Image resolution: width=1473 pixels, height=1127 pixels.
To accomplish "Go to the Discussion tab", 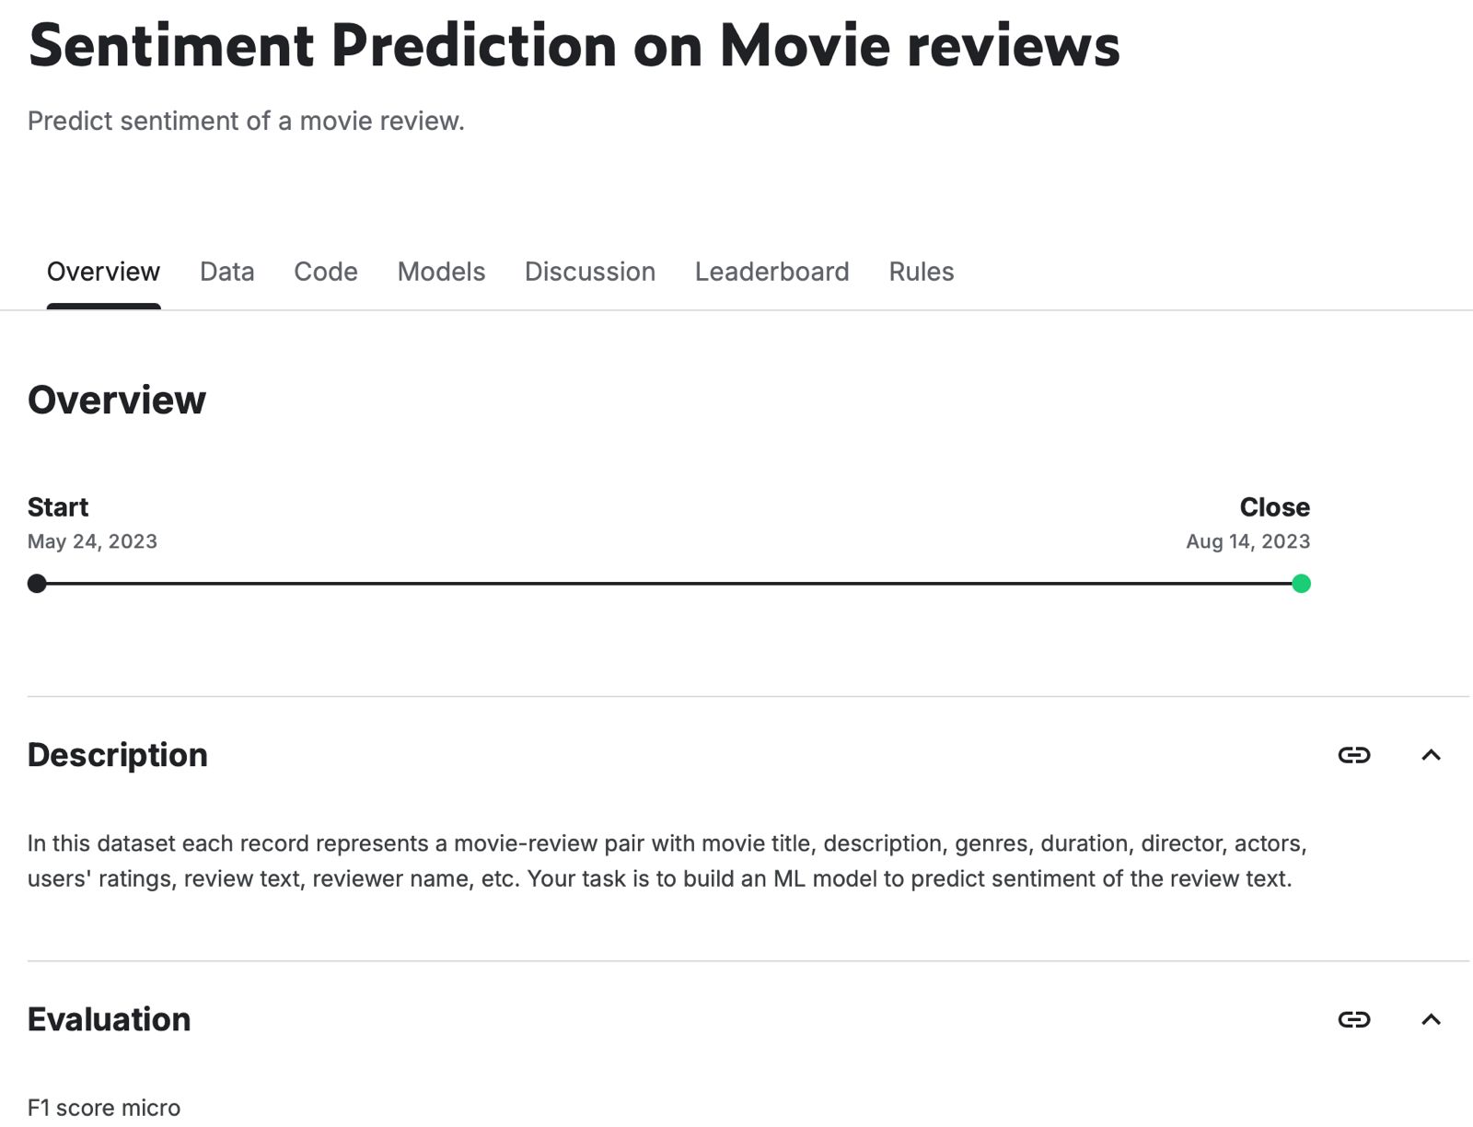I will 589,272.
